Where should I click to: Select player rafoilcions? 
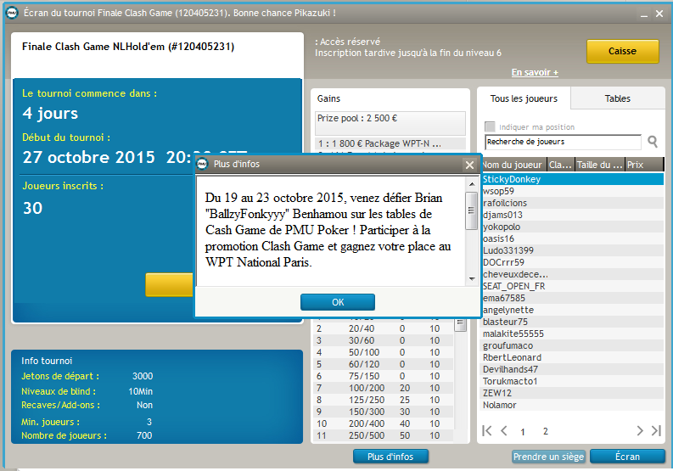572,203
